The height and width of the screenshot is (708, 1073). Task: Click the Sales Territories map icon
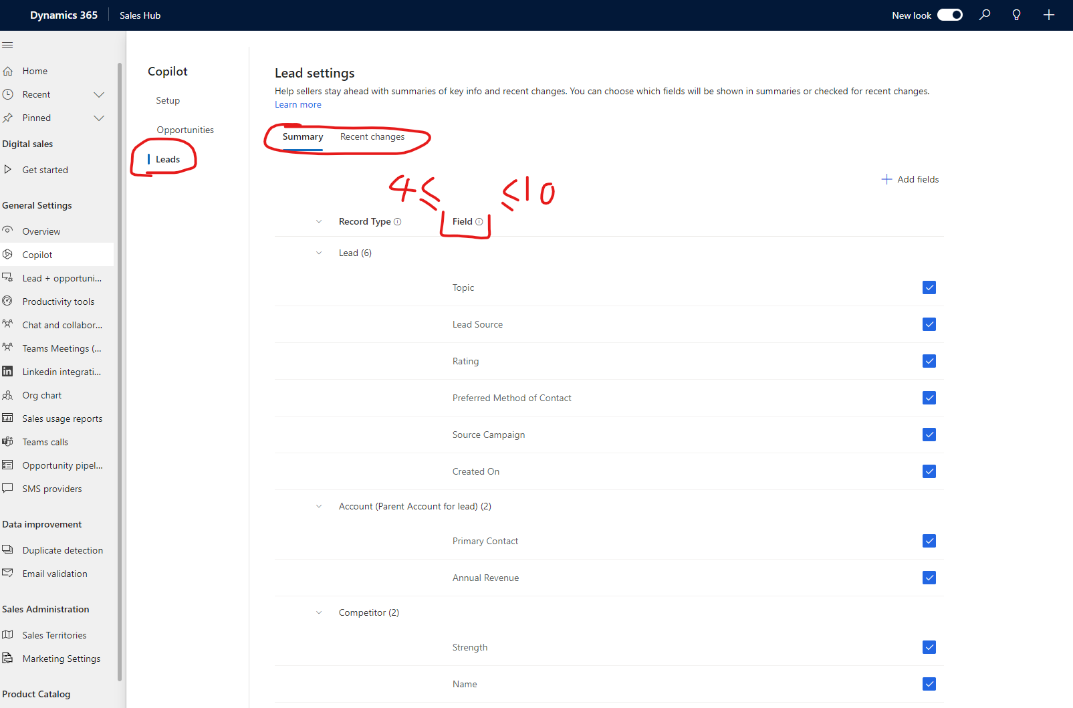tap(8, 635)
